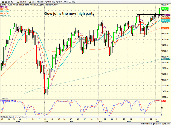Click the 15300.00 price axis label

[x=165, y=97]
